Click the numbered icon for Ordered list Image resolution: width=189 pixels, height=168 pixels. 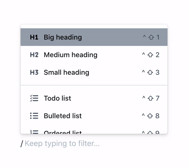[34, 132]
